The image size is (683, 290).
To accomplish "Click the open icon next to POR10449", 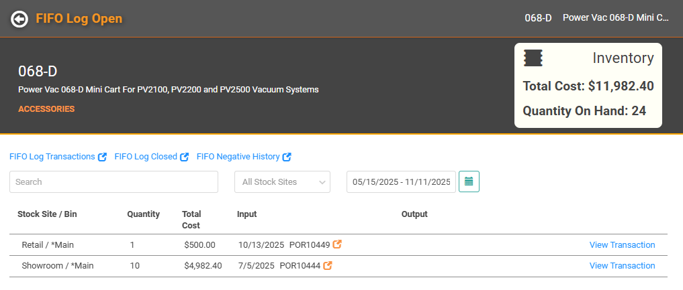I will coord(338,244).
